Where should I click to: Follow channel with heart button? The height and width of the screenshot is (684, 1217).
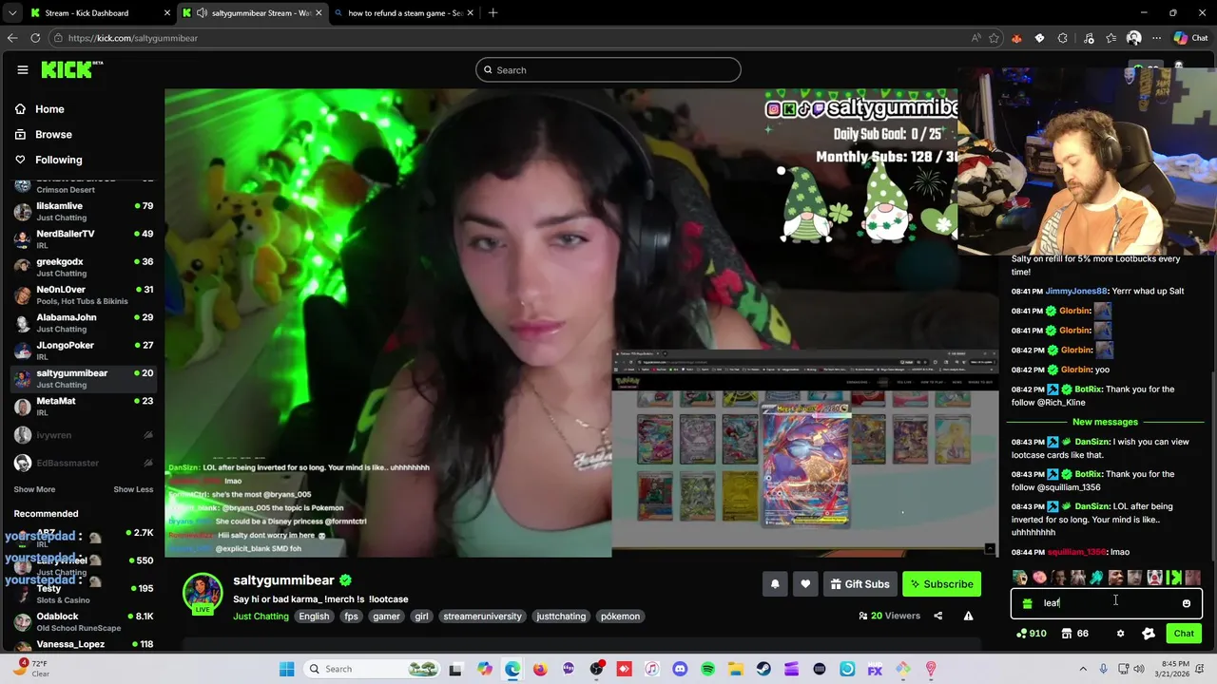click(805, 584)
